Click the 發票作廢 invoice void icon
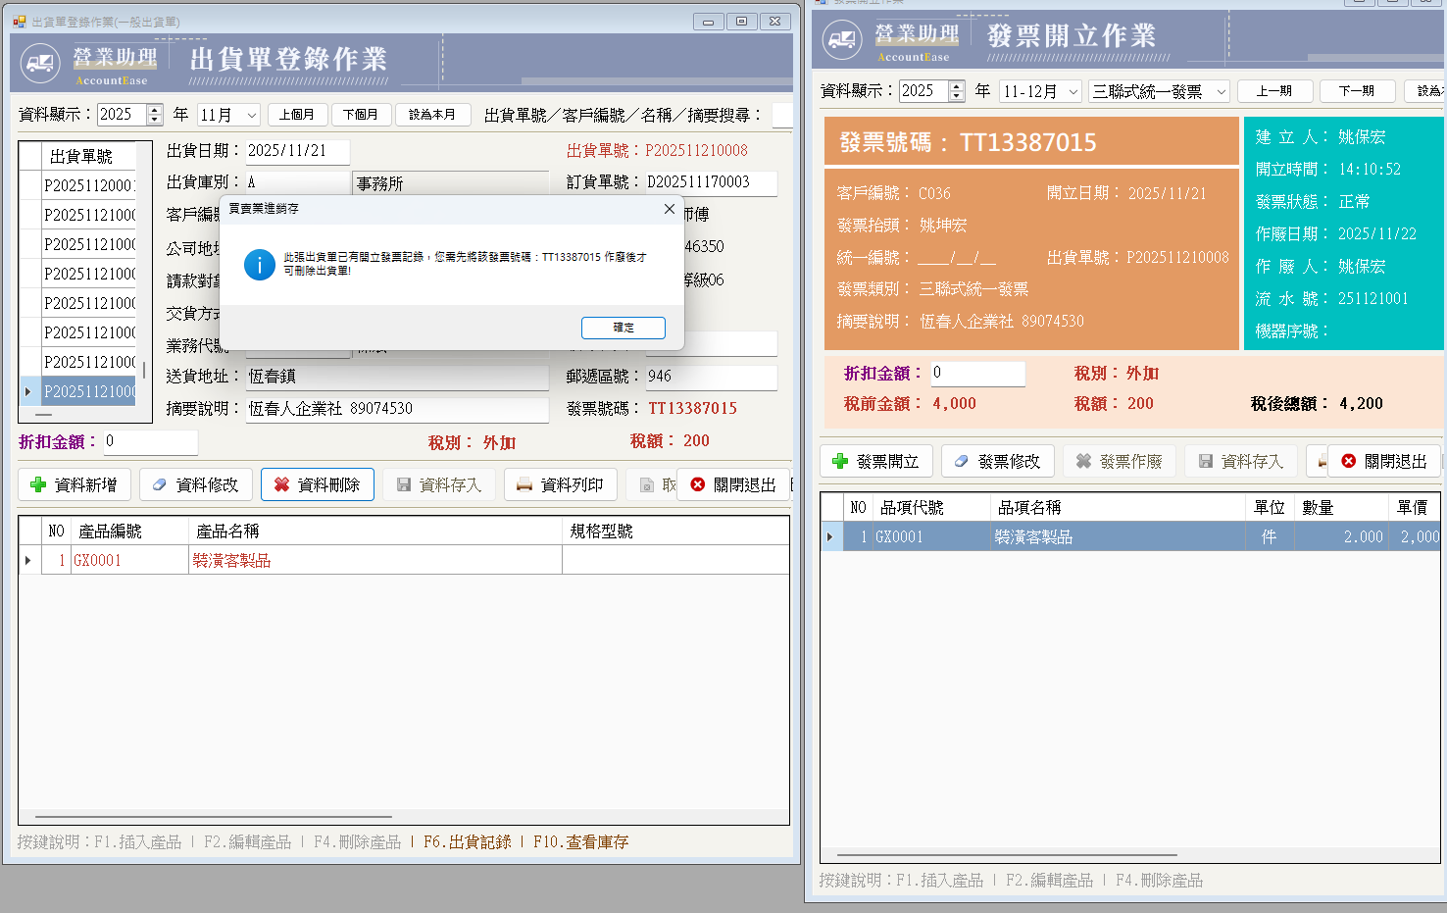 click(x=1084, y=460)
